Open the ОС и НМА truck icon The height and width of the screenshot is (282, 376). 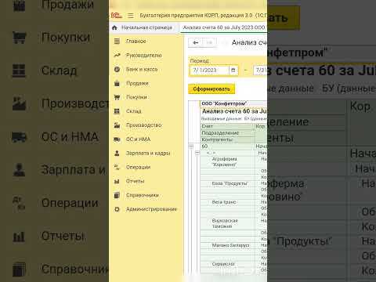(117, 139)
